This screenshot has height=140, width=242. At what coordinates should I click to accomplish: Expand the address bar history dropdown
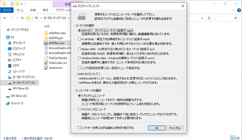202,18
